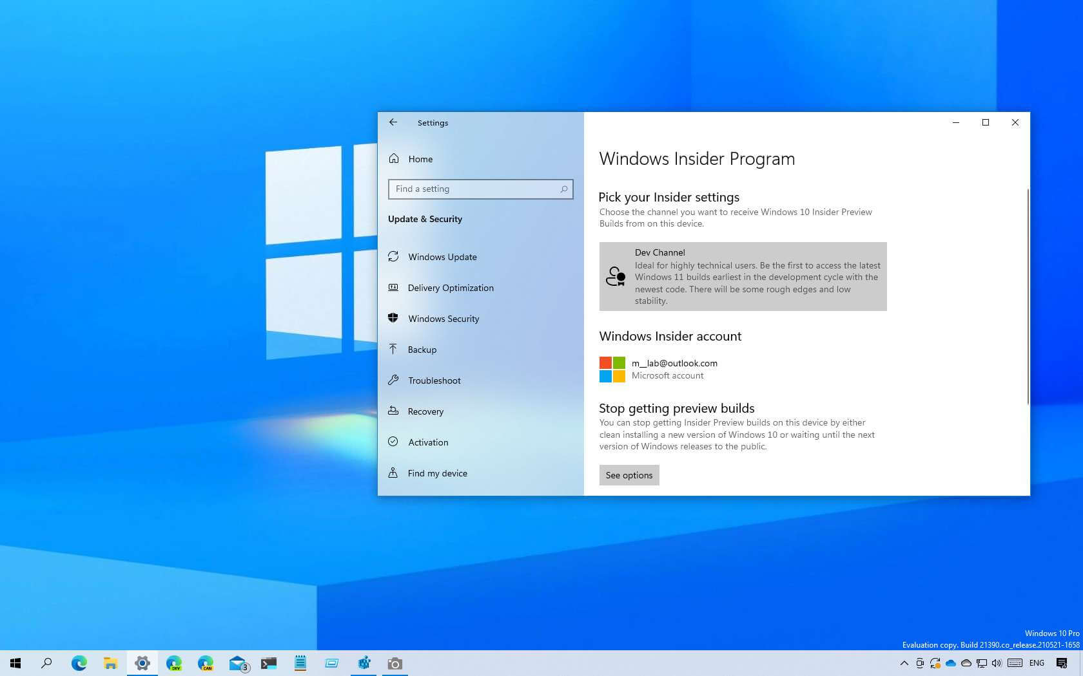
Task: Open the Windows Start menu
Action: [x=15, y=663]
